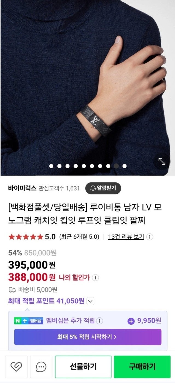Tap info icon beside 13건 리뷰 보기
The width and height of the screenshot is (175, 383).
coord(150,237)
